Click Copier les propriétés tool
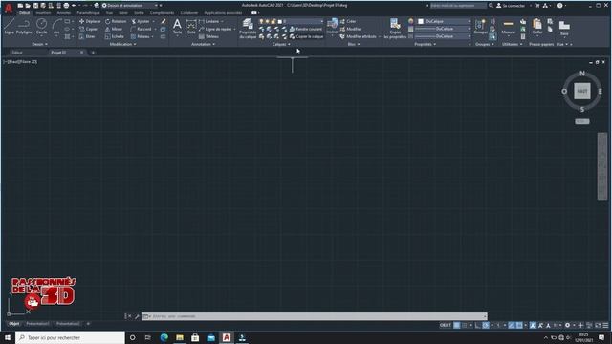612x344 pixels. (395, 28)
